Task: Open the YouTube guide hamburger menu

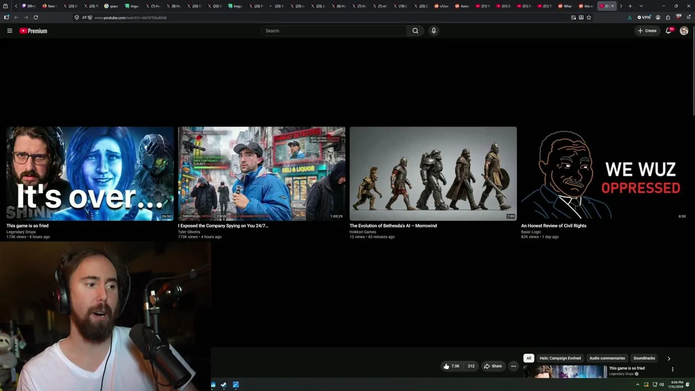Action: pos(10,31)
